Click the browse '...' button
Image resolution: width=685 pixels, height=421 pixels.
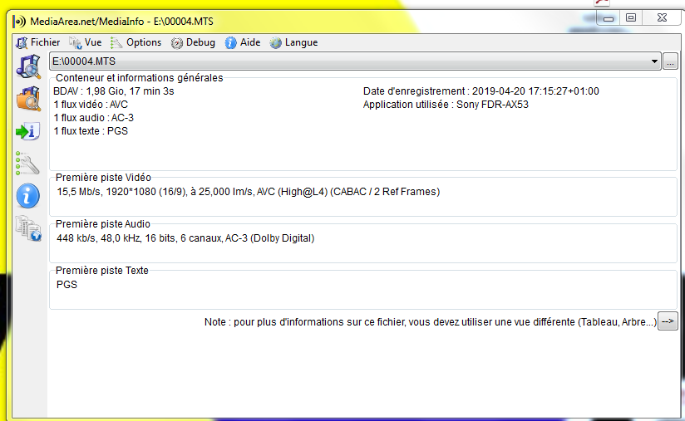click(x=670, y=61)
